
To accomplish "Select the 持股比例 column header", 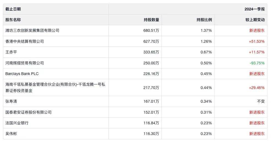I will point(204,20).
